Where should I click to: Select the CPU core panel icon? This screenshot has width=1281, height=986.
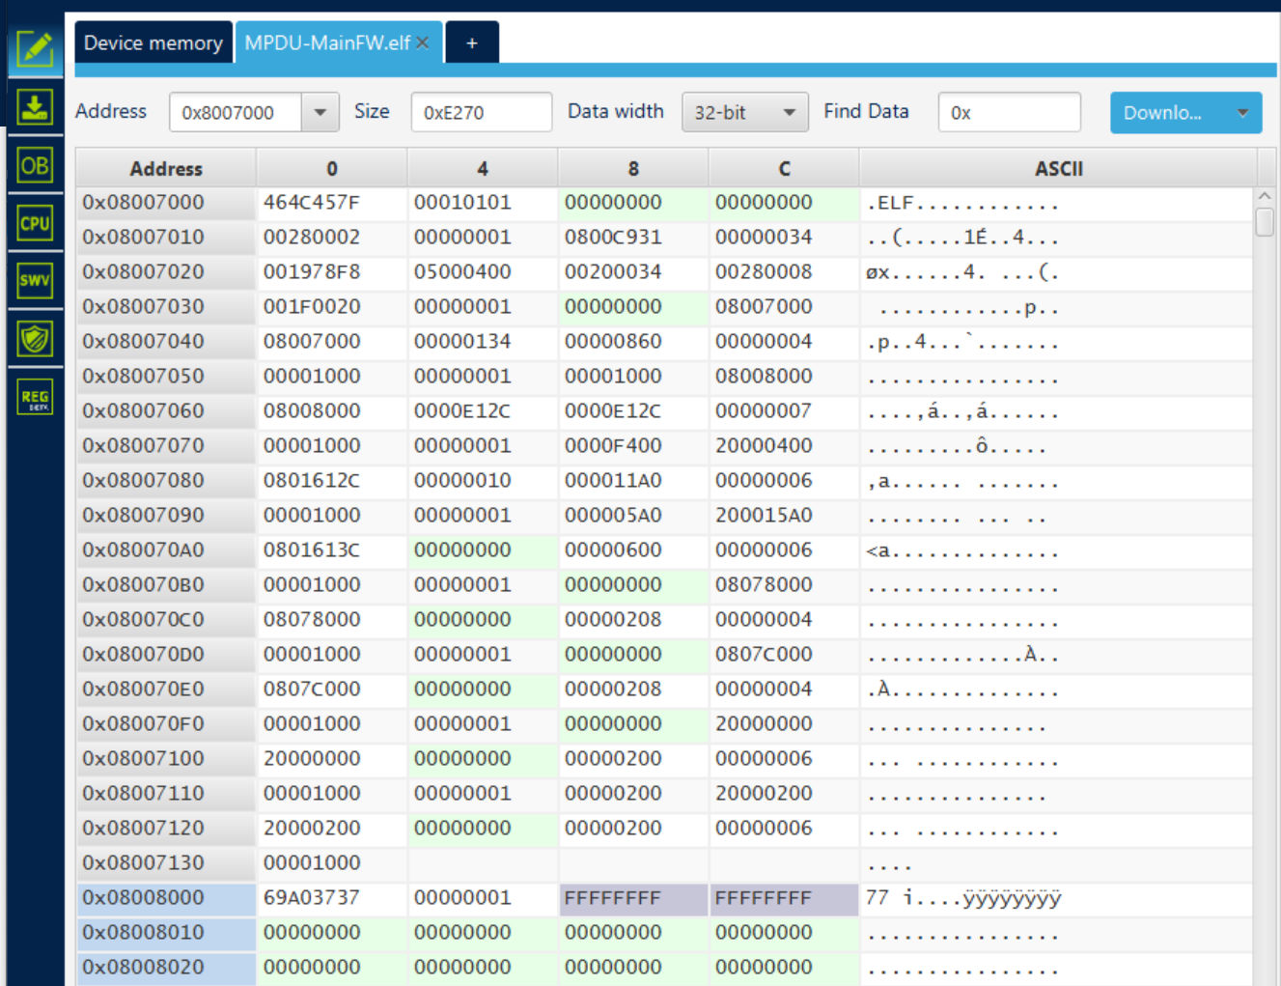35,223
